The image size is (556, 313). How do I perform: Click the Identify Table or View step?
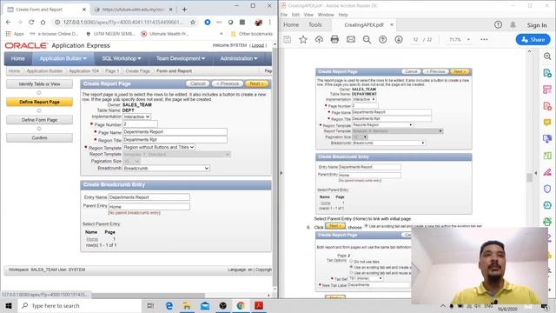click(39, 84)
